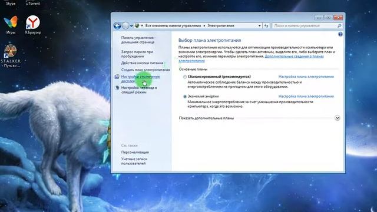377x212 pixels.
Task: Open Учетные записи пользователей link
Action: [x=134, y=161]
